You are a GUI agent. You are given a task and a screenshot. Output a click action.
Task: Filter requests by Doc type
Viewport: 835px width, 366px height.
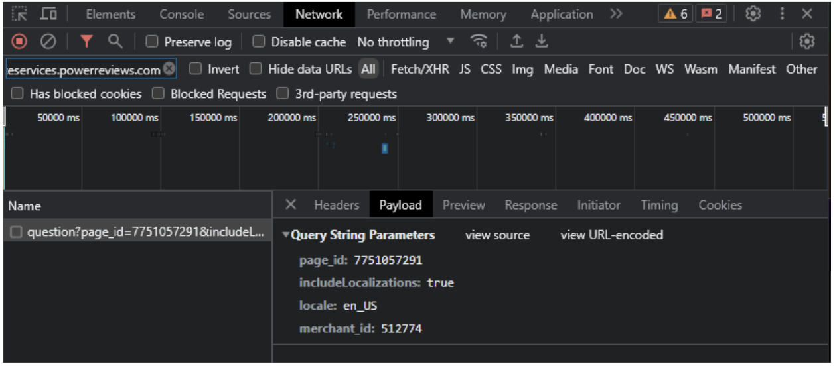(x=635, y=68)
